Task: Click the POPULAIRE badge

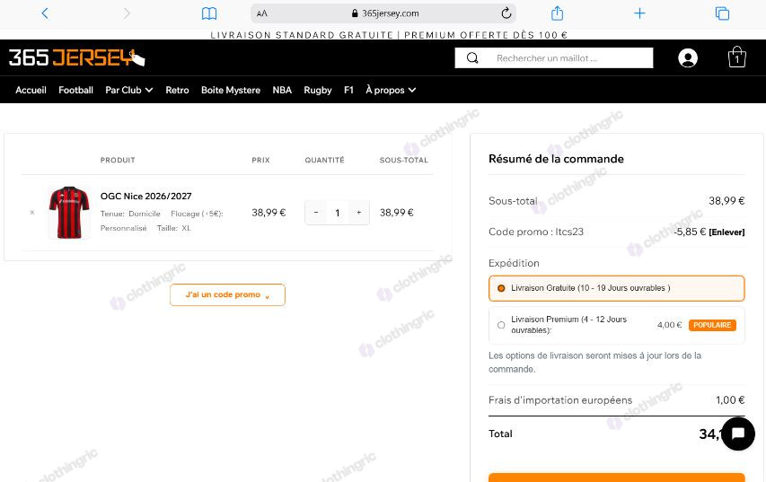Action: 712,325
